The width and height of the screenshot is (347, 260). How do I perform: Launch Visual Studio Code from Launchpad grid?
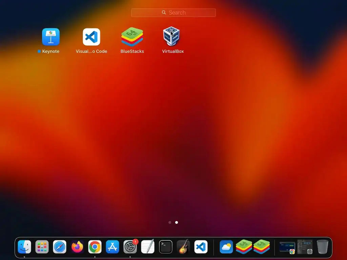point(91,37)
